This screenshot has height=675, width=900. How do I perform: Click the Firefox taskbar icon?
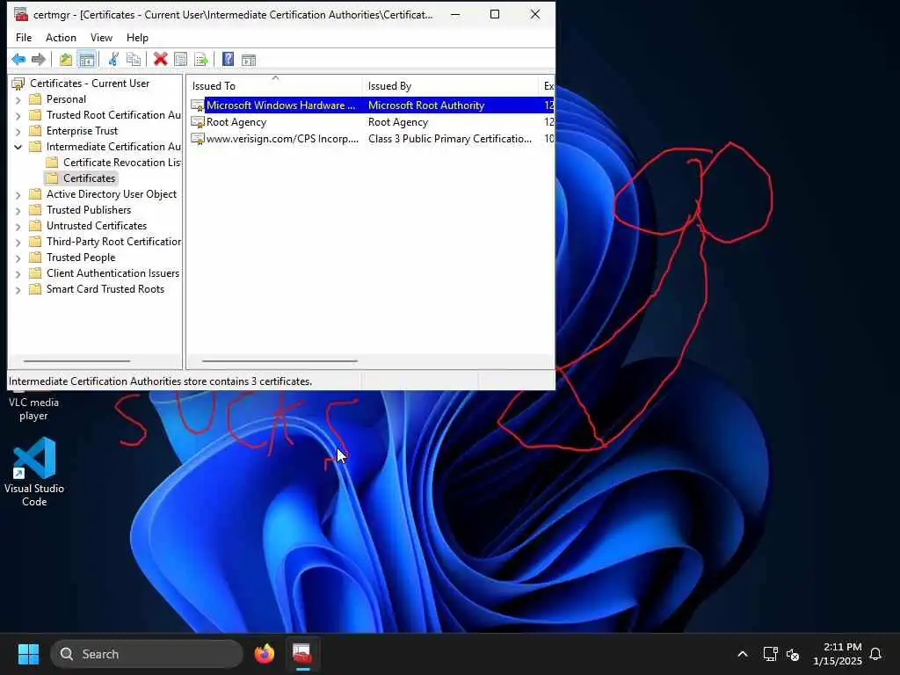coord(264,654)
